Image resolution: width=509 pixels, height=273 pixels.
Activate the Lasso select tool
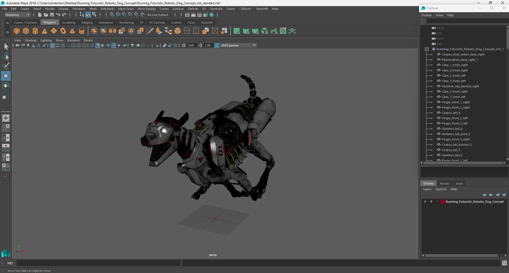point(6,57)
